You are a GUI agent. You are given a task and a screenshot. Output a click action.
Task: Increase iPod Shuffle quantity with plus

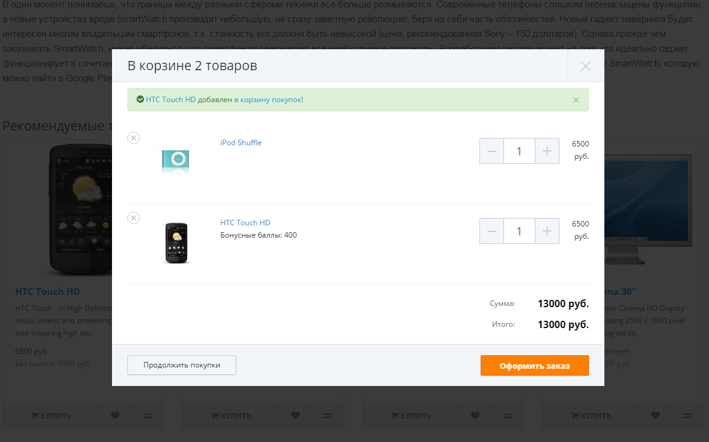pos(547,151)
